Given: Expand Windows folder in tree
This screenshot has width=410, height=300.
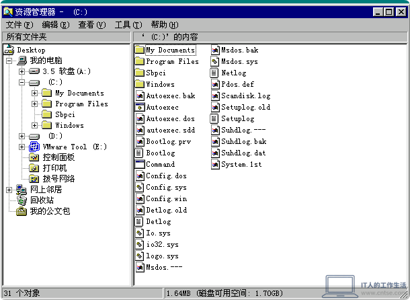Looking at the screenshot, I should click(x=34, y=125).
